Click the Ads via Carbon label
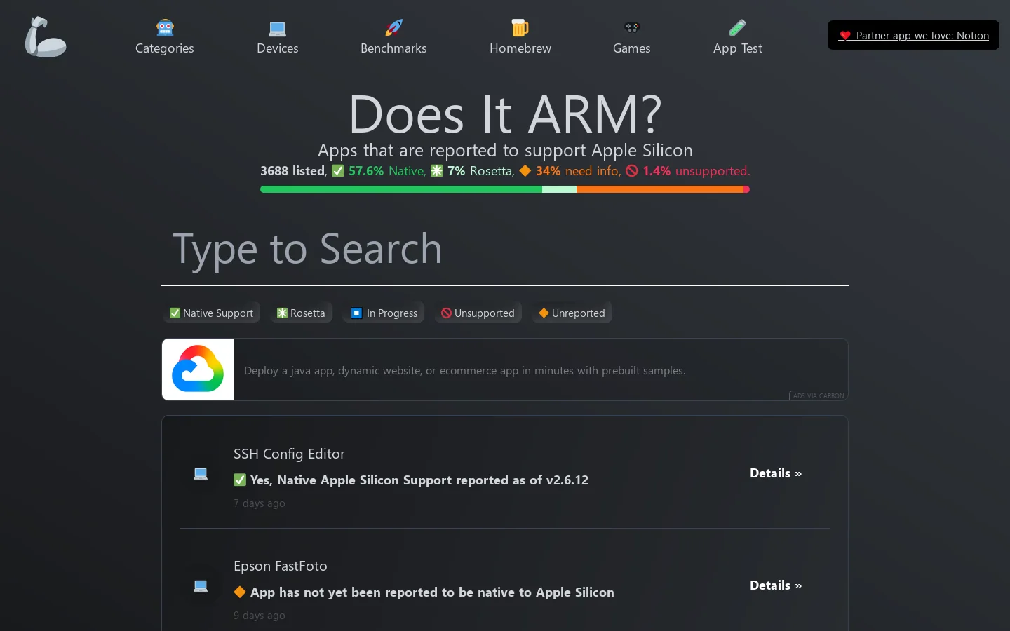Viewport: 1010px width, 631px height. point(819,395)
